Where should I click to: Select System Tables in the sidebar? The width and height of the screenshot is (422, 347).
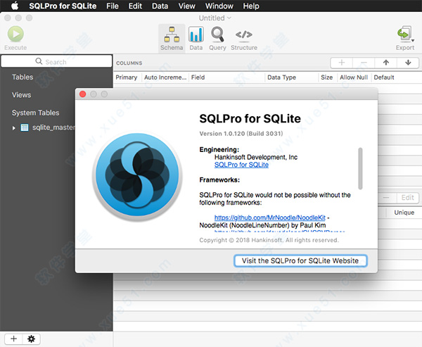click(36, 113)
